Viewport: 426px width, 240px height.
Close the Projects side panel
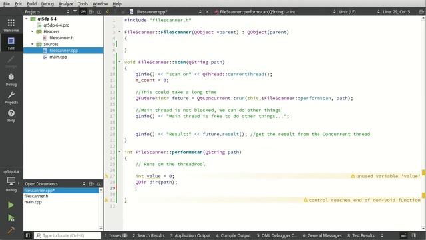tap(99, 12)
